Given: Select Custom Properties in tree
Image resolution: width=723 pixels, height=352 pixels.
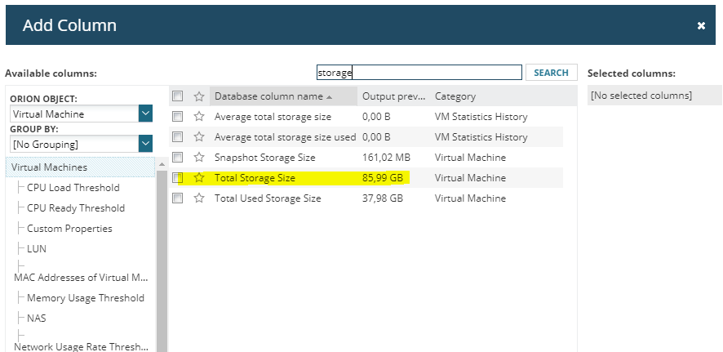Looking at the screenshot, I should click(69, 229).
